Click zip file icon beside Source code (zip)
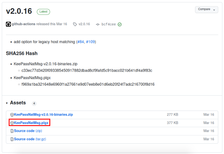Viewport: 224px width, 154px height. pyautogui.click(x=12, y=131)
